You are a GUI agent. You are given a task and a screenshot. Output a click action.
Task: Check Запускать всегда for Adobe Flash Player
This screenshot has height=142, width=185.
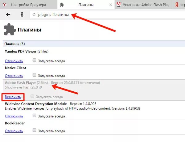click(x=32, y=96)
